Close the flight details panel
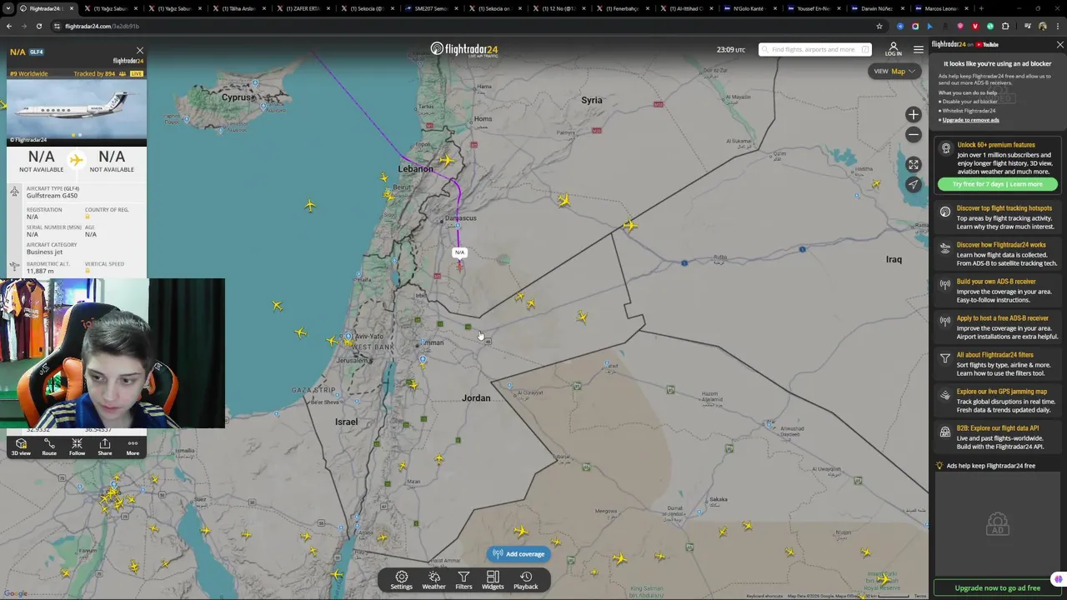The image size is (1067, 600). coord(139,51)
